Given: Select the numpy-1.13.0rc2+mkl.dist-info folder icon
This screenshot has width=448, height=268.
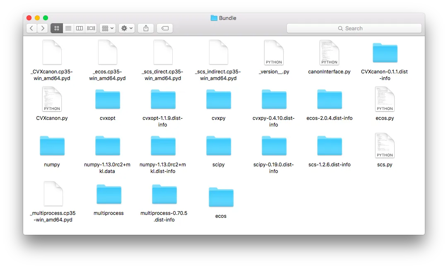Looking at the screenshot, I should tap(163, 146).
